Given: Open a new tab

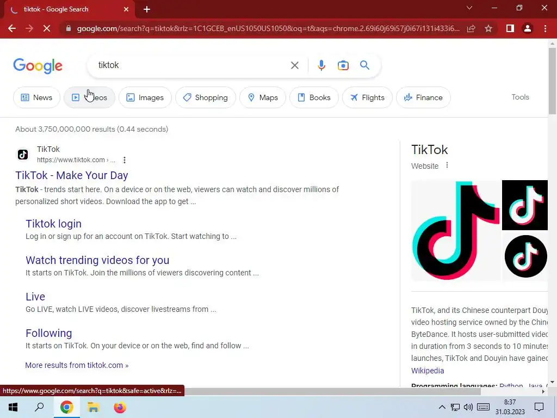Looking at the screenshot, I should coord(147,9).
